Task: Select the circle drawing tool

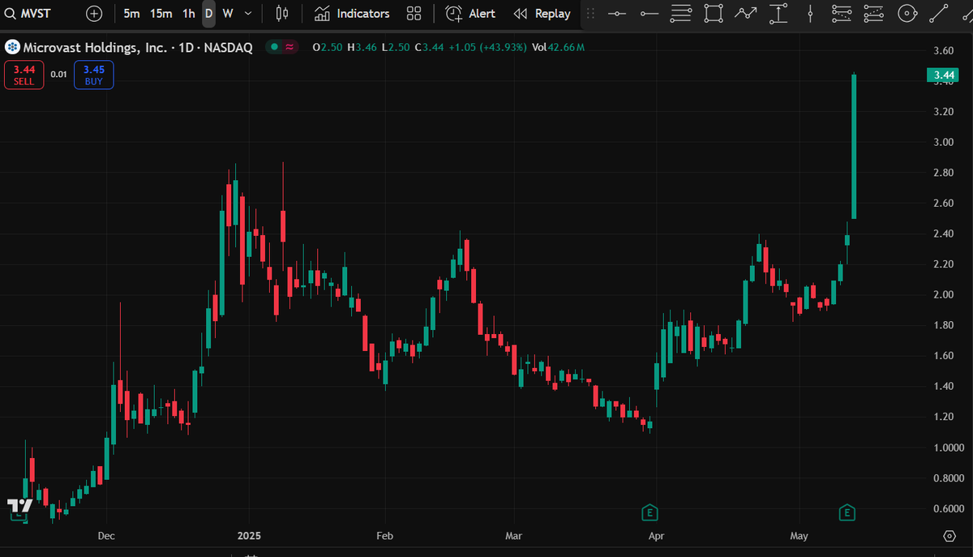Action: [907, 14]
